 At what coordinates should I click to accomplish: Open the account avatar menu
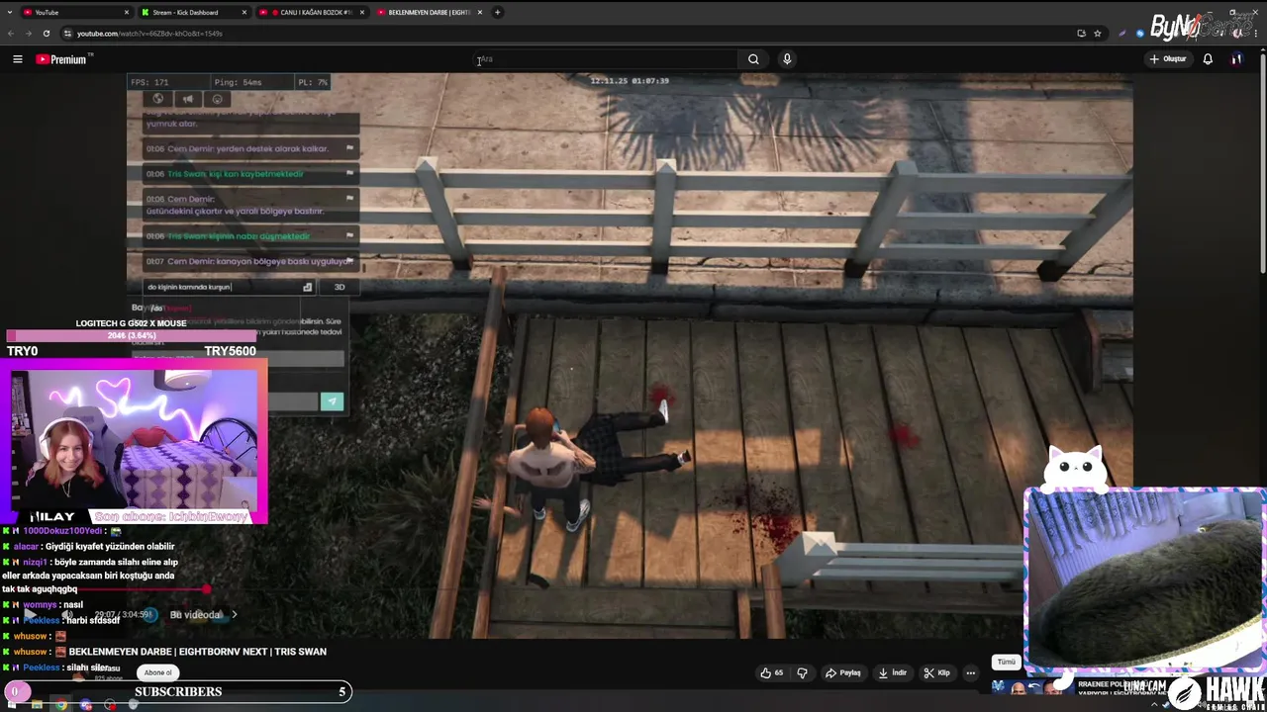pos(1236,59)
